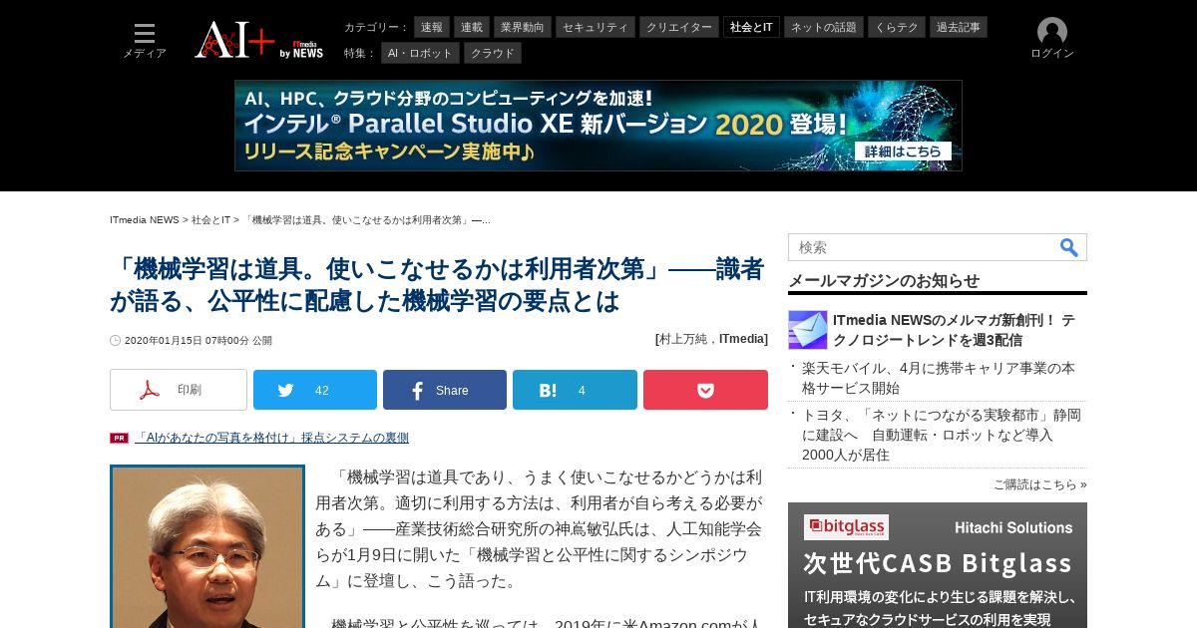The height and width of the screenshot is (628, 1197).
Task: Save article to Pocket
Action: 705,390
